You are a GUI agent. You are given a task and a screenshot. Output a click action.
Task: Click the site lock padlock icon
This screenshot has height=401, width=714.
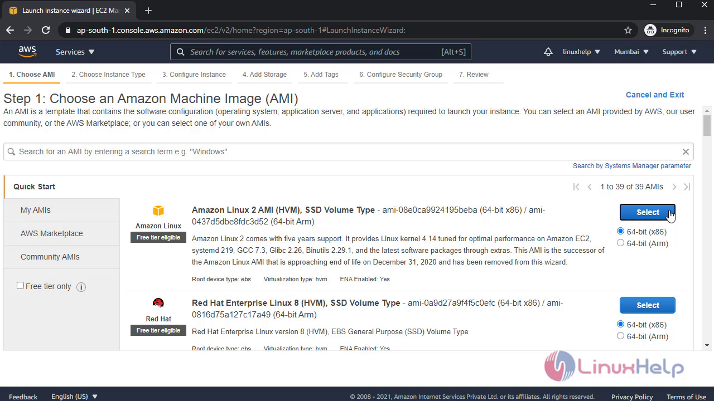click(68, 30)
